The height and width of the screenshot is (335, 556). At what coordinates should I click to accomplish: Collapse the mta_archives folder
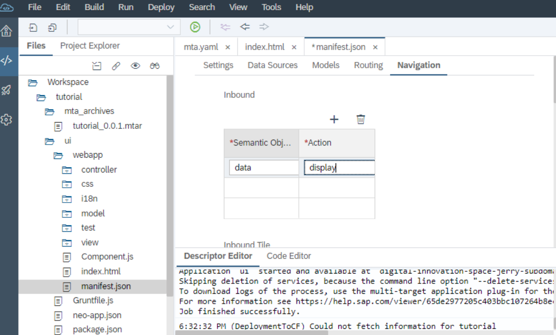pos(49,111)
